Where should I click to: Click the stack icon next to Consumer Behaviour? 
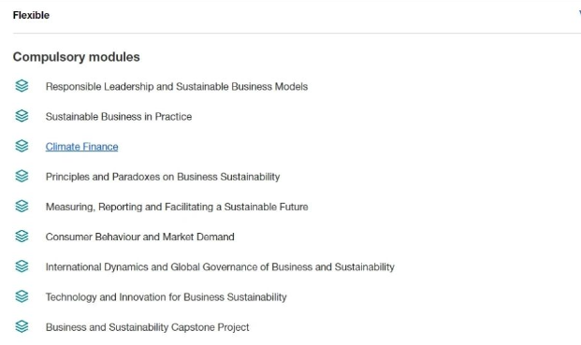pyautogui.click(x=22, y=237)
